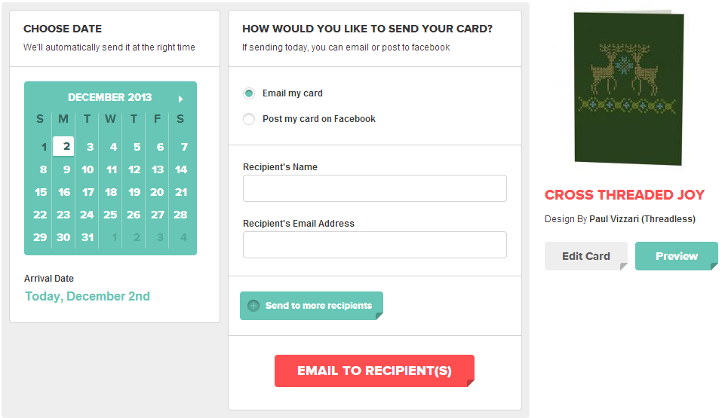Choose December 2 in calendar
Viewport: 725px width, 418px height.
click(x=66, y=147)
